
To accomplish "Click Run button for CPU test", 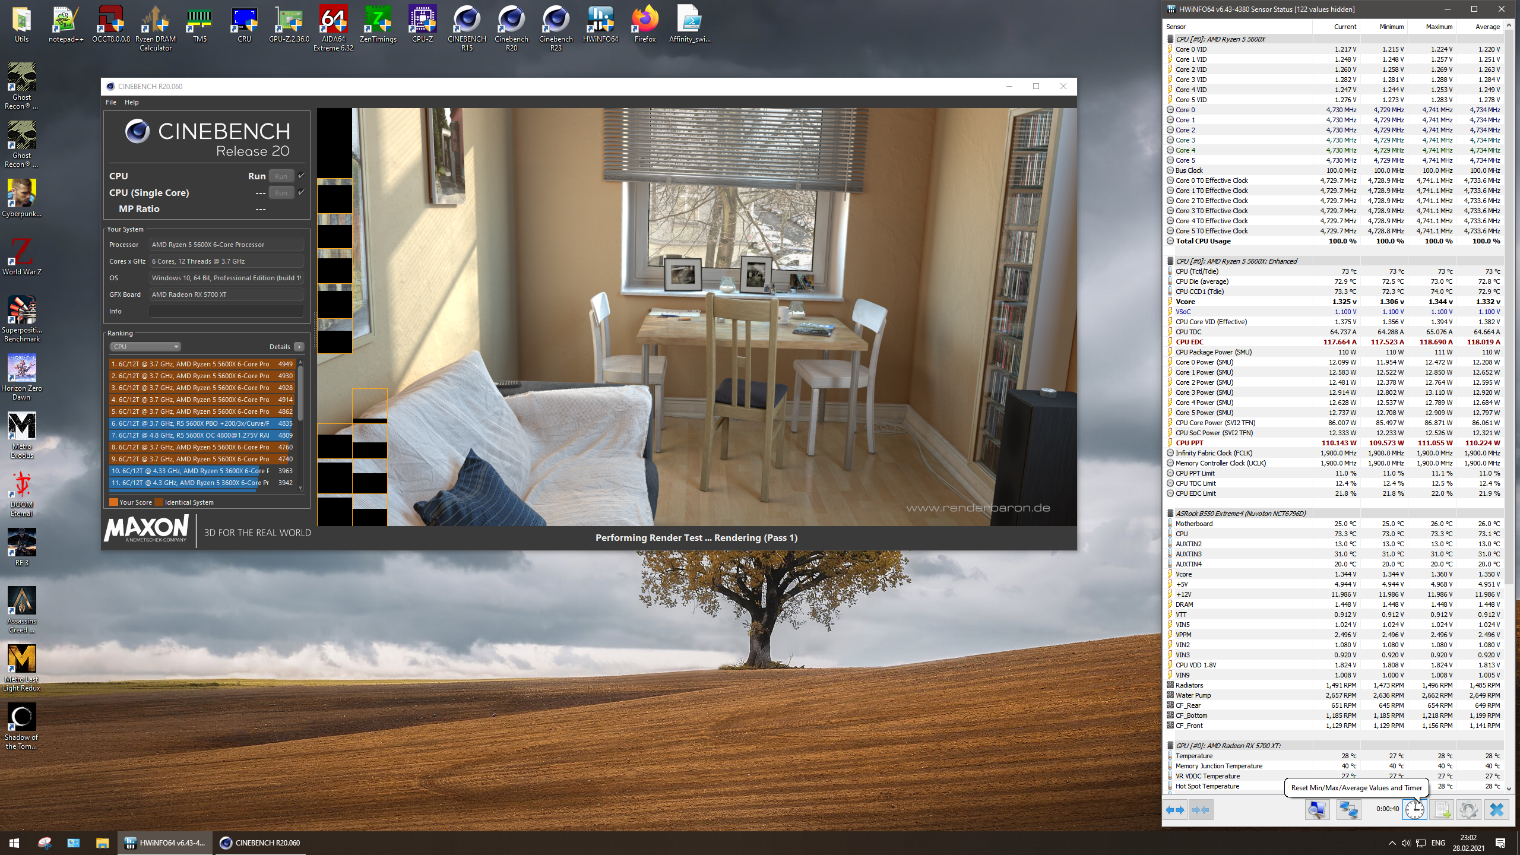I will point(281,176).
